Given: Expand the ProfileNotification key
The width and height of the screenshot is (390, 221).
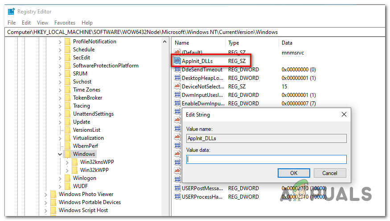Looking at the screenshot, I should (60, 42).
